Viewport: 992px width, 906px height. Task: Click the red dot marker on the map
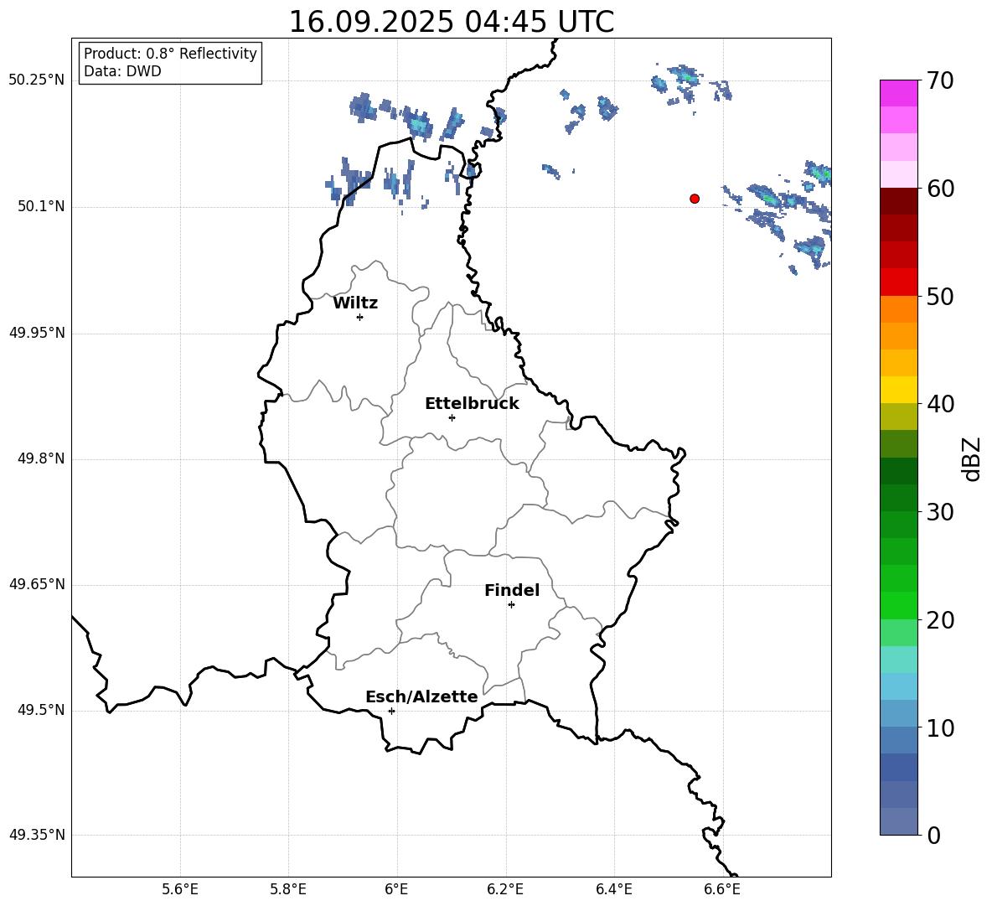[x=695, y=199]
